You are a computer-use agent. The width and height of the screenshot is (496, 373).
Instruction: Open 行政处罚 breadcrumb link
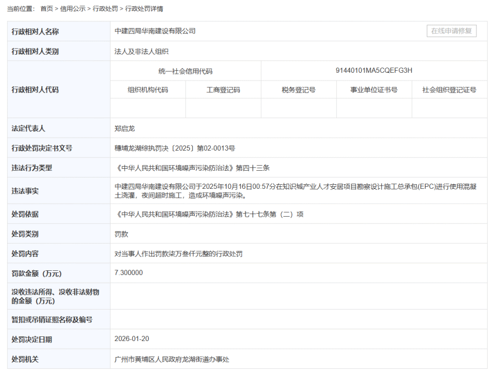pos(105,9)
